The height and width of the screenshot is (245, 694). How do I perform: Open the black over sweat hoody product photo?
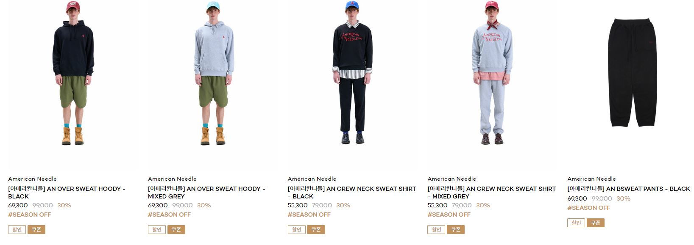pos(73,85)
